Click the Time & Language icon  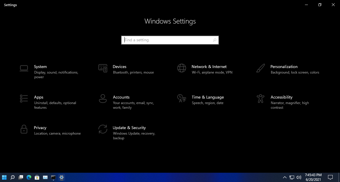(x=182, y=99)
